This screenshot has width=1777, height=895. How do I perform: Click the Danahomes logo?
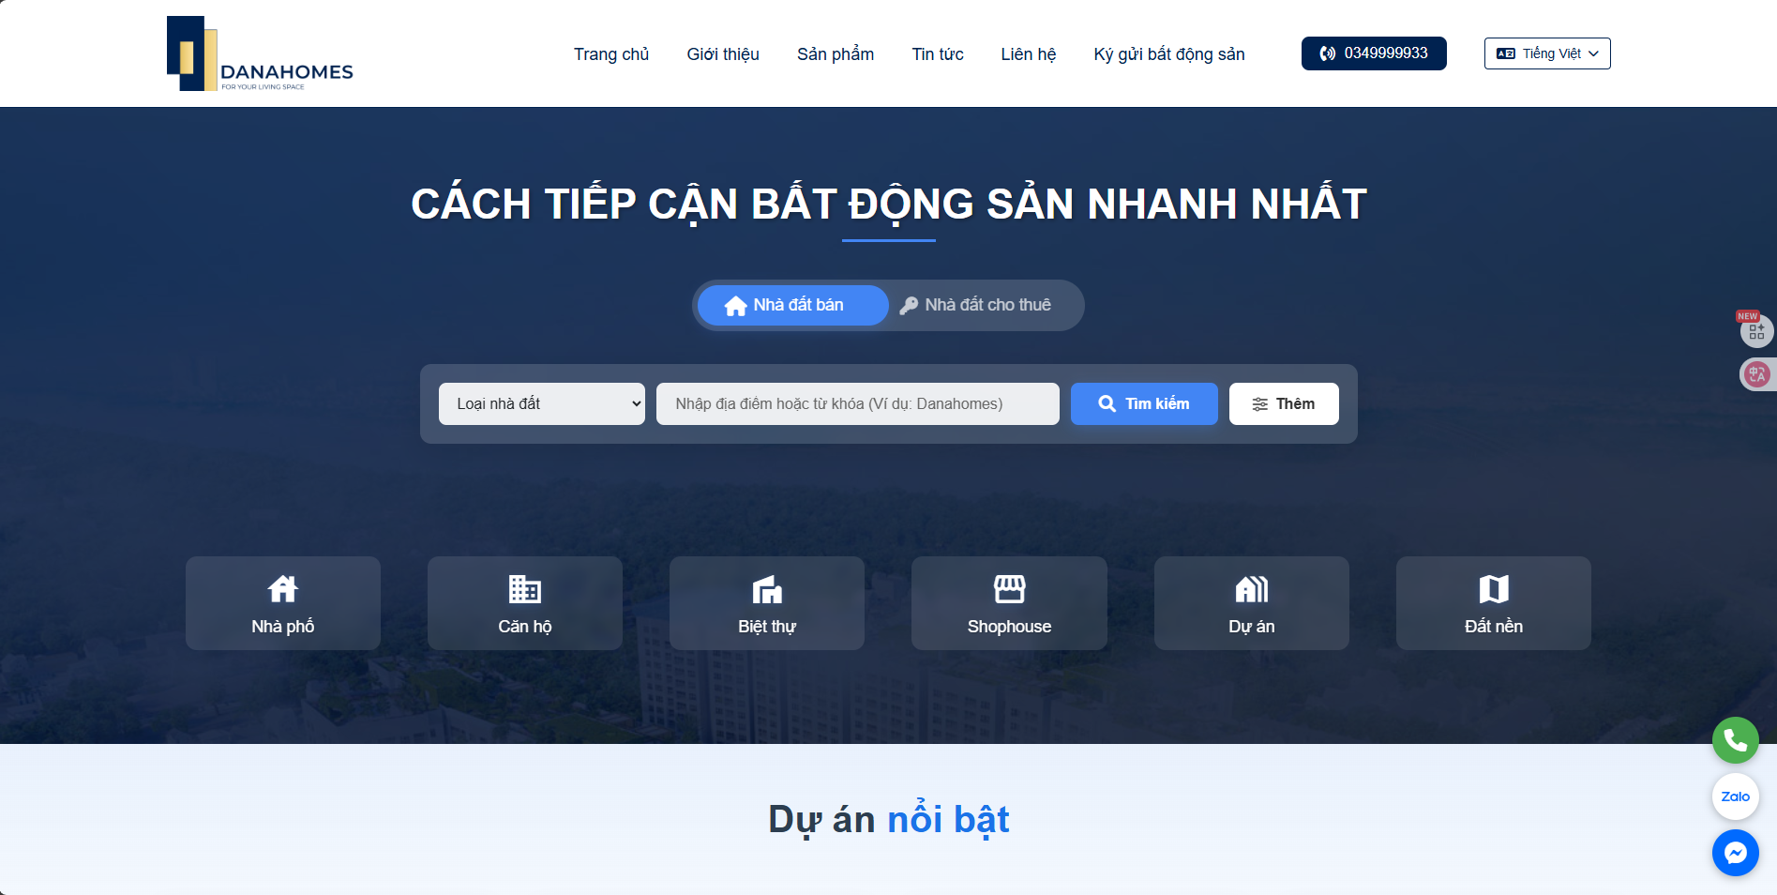click(260, 54)
